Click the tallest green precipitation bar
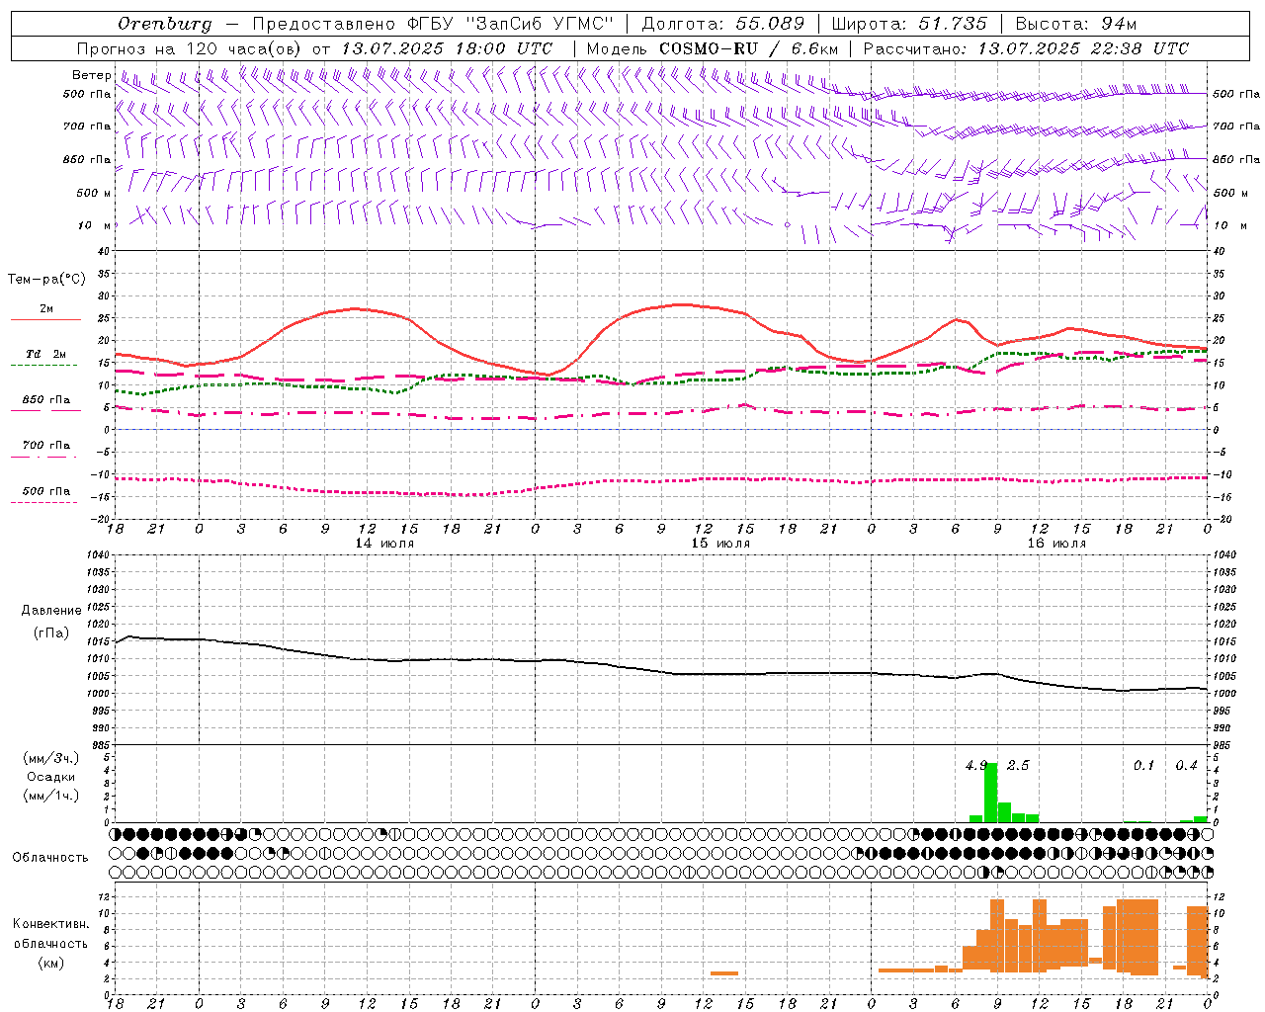 click(990, 793)
